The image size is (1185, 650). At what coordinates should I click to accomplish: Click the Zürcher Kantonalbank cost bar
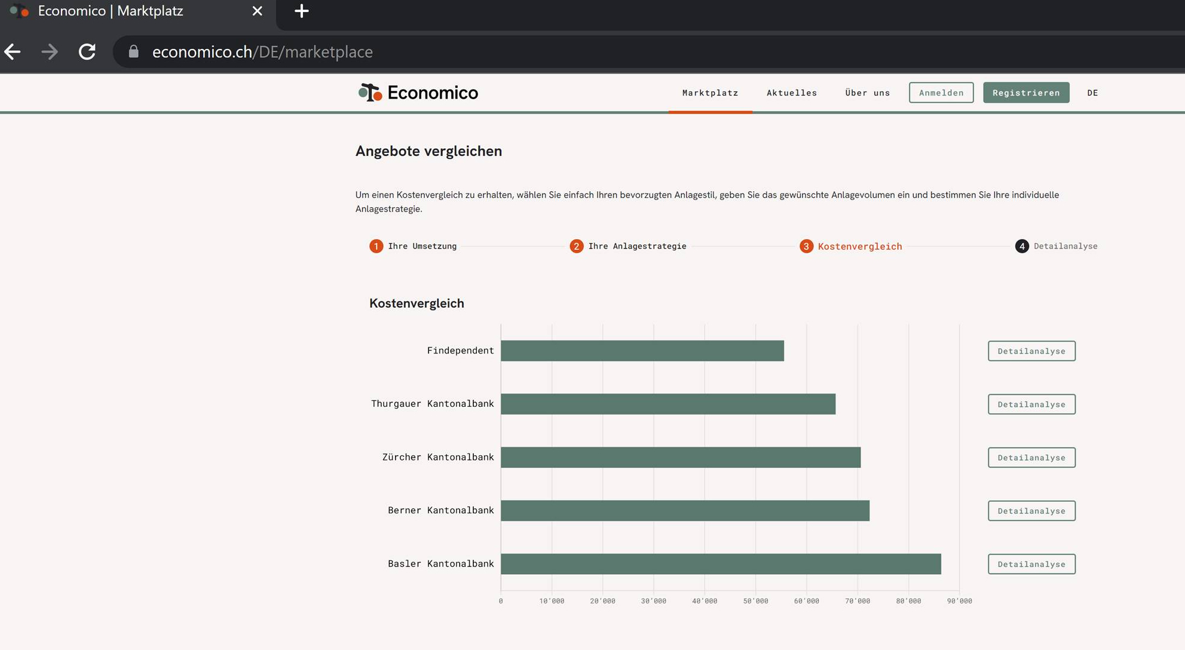680,458
